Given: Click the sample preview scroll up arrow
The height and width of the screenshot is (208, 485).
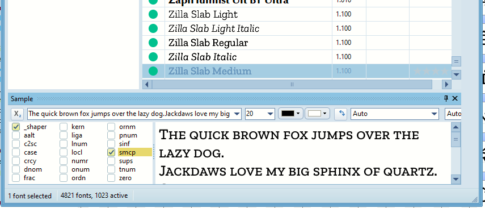Looking at the screenshot, I should [456, 127].
